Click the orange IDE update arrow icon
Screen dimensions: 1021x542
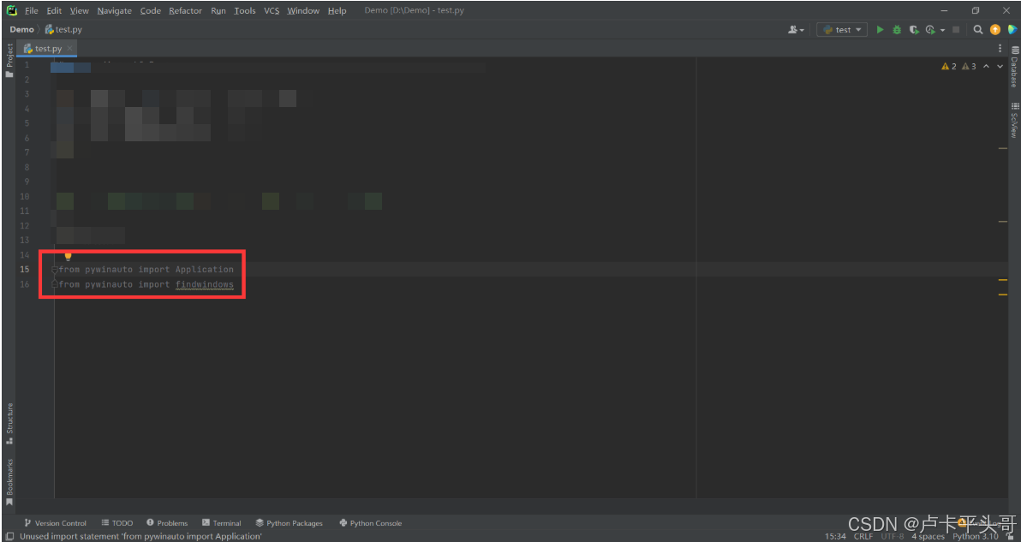(x=995, y=29)
